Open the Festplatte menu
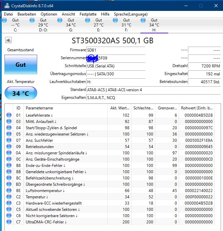Screen dimensions: 223x231 88,14
